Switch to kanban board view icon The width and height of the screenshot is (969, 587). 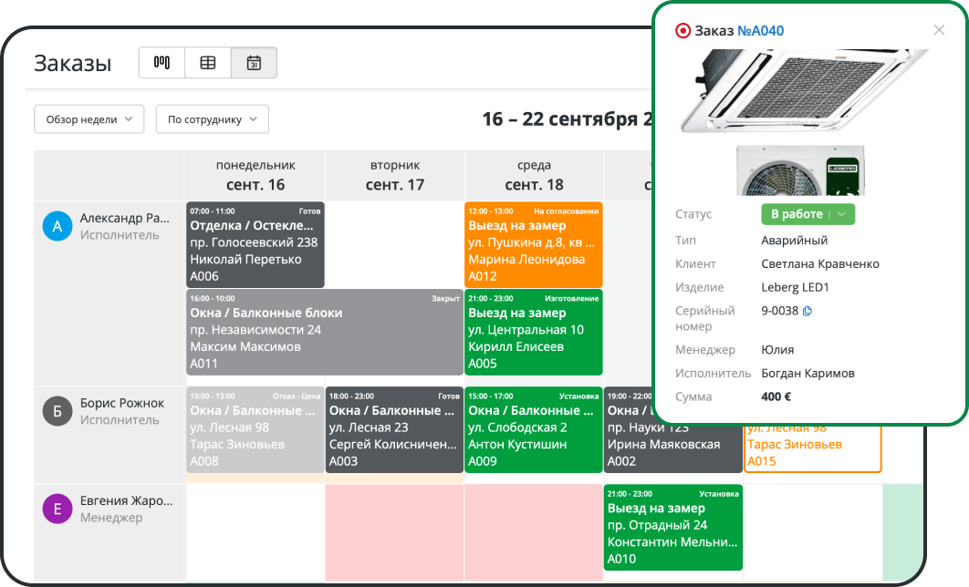pyautogui.click(x=161, y=63)
